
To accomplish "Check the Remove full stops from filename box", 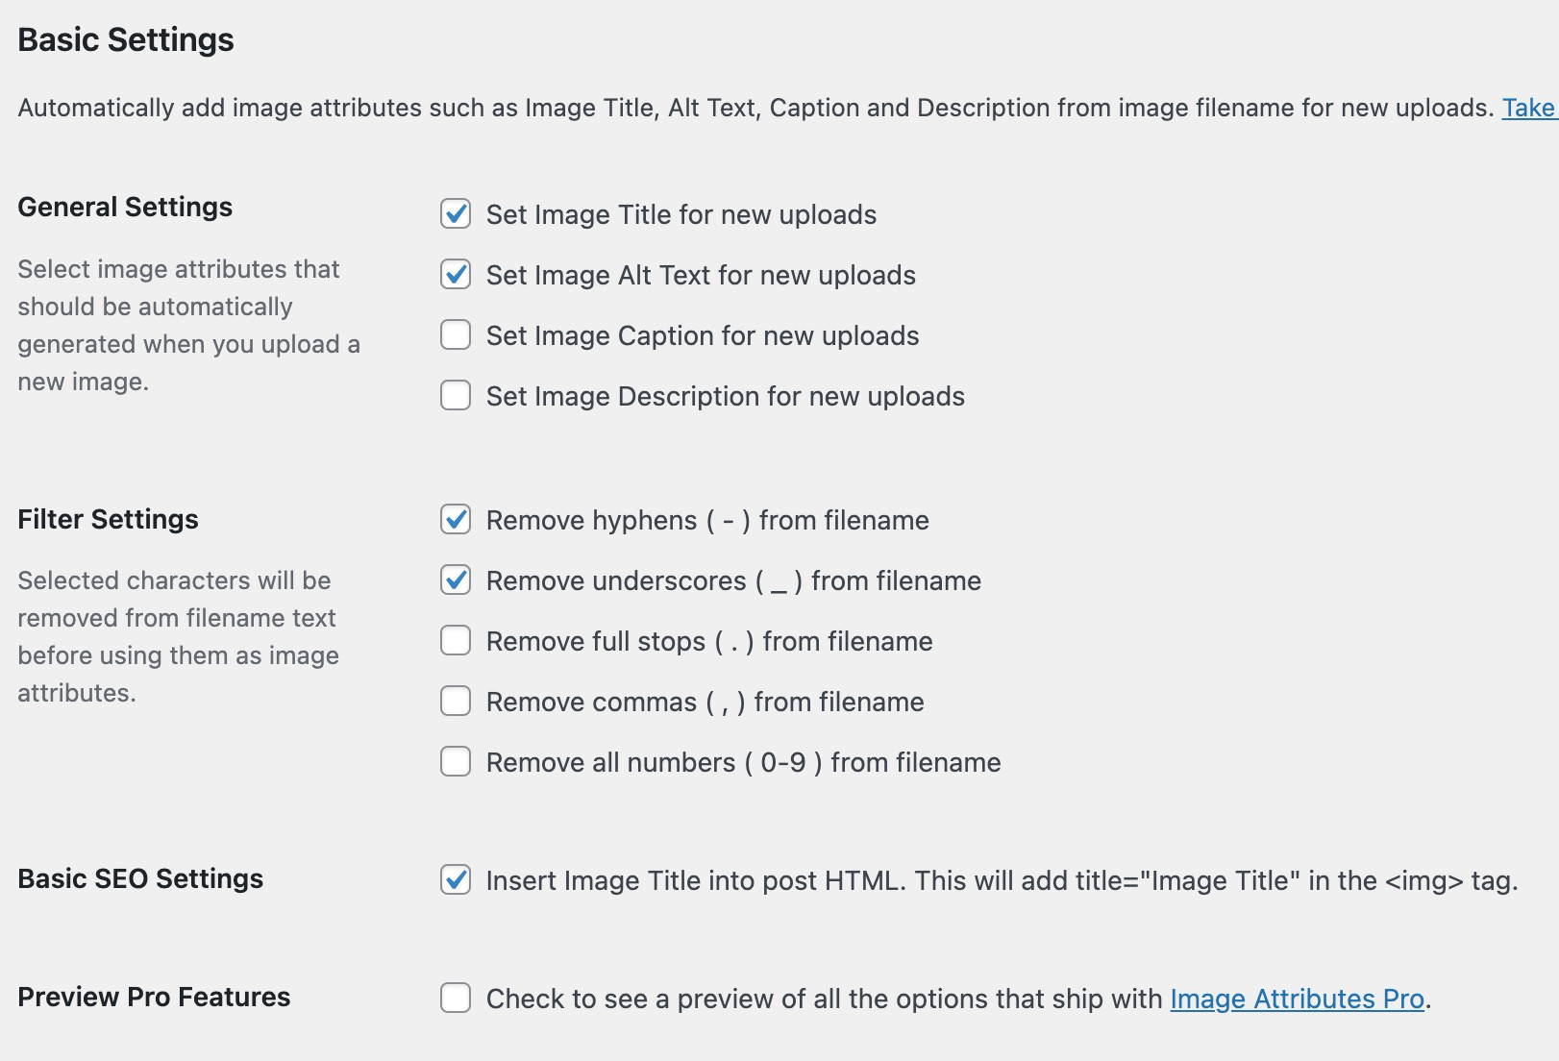I will click(456, 640).
